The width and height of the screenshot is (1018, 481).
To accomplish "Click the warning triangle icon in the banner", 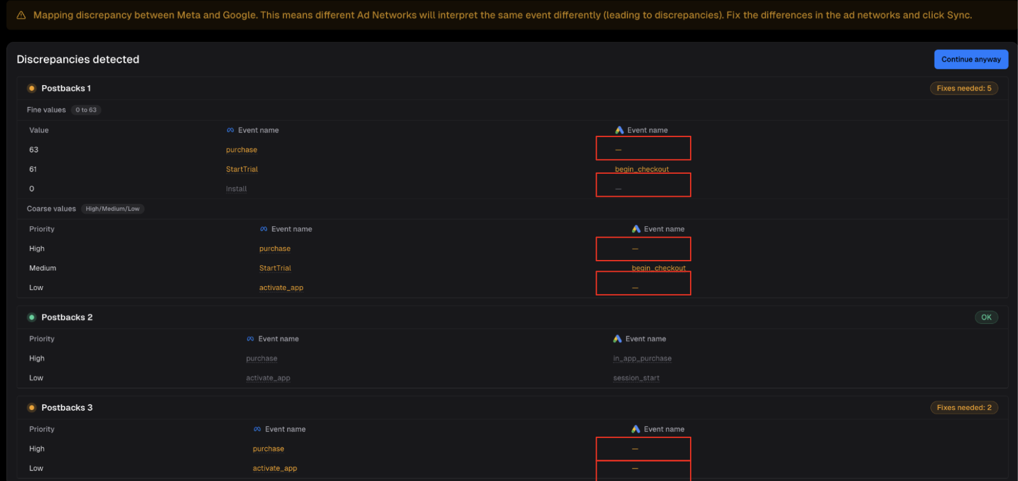I will pos(21,15).
